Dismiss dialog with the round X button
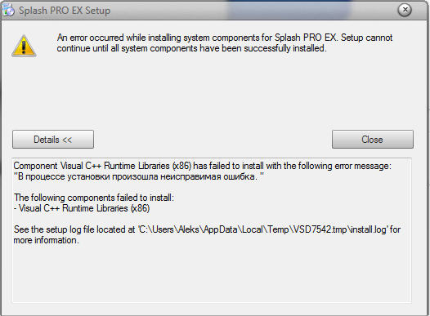 click(405, 10)
